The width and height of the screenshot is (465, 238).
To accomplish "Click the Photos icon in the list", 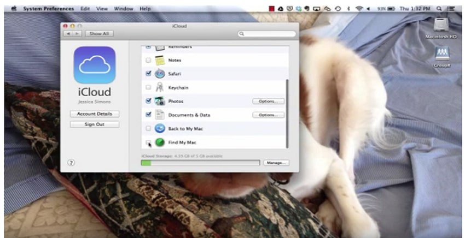I will coord(160,101).
